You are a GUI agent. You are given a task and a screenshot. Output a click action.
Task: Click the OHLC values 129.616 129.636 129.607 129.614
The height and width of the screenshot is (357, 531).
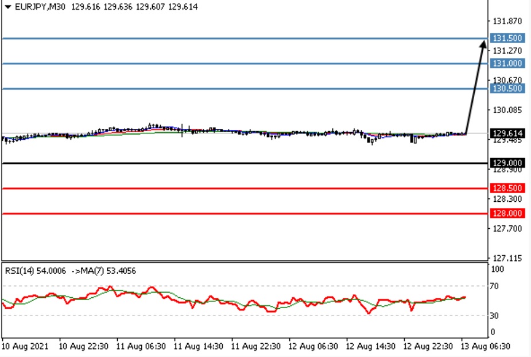134,7
